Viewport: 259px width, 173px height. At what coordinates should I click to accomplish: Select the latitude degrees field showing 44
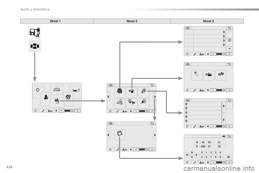203,142
